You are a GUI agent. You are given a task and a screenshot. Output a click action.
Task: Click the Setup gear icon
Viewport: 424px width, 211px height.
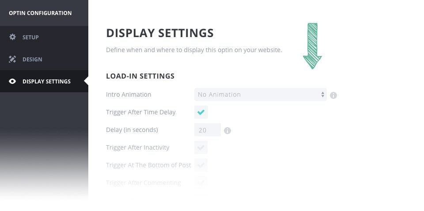(x=12, y=37)
